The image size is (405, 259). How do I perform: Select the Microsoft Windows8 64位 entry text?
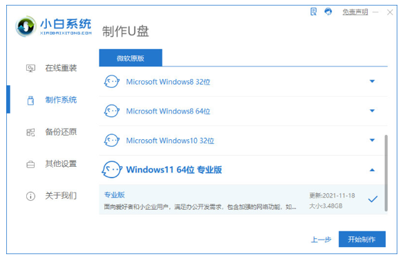coord(168,111)
